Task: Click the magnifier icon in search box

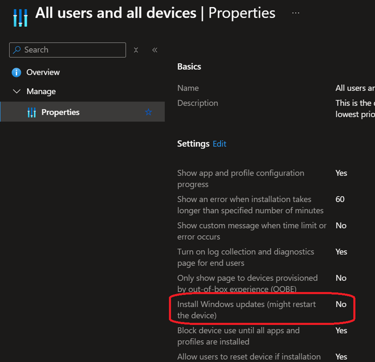Action: 17,50
